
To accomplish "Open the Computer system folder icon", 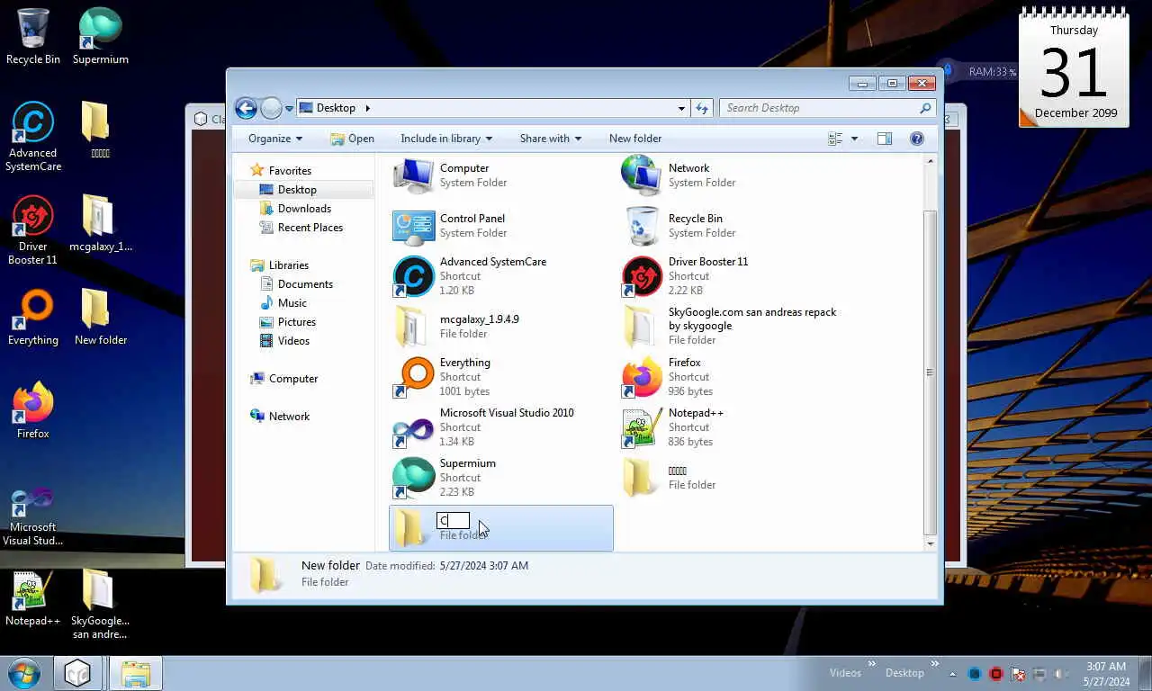I will [x=413, y=175].
